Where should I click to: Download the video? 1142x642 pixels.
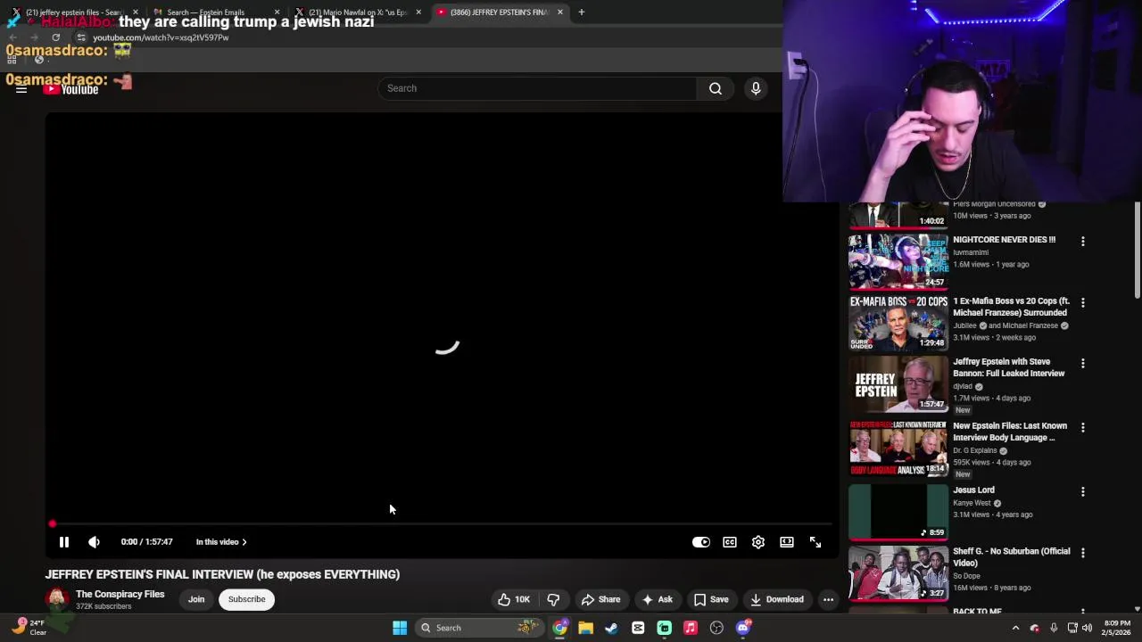click(777, 599)
